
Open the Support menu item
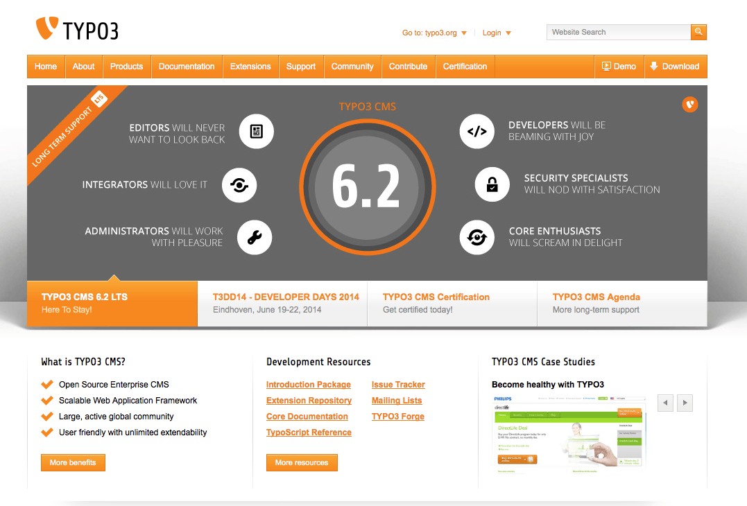coord(301,67)
